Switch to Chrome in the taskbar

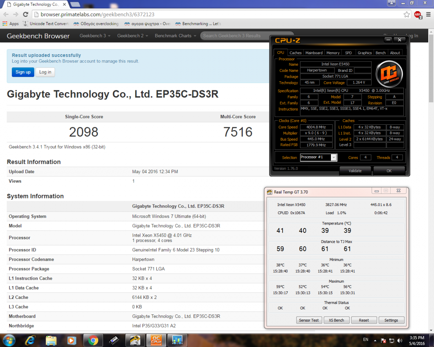[x=93, y=340]
